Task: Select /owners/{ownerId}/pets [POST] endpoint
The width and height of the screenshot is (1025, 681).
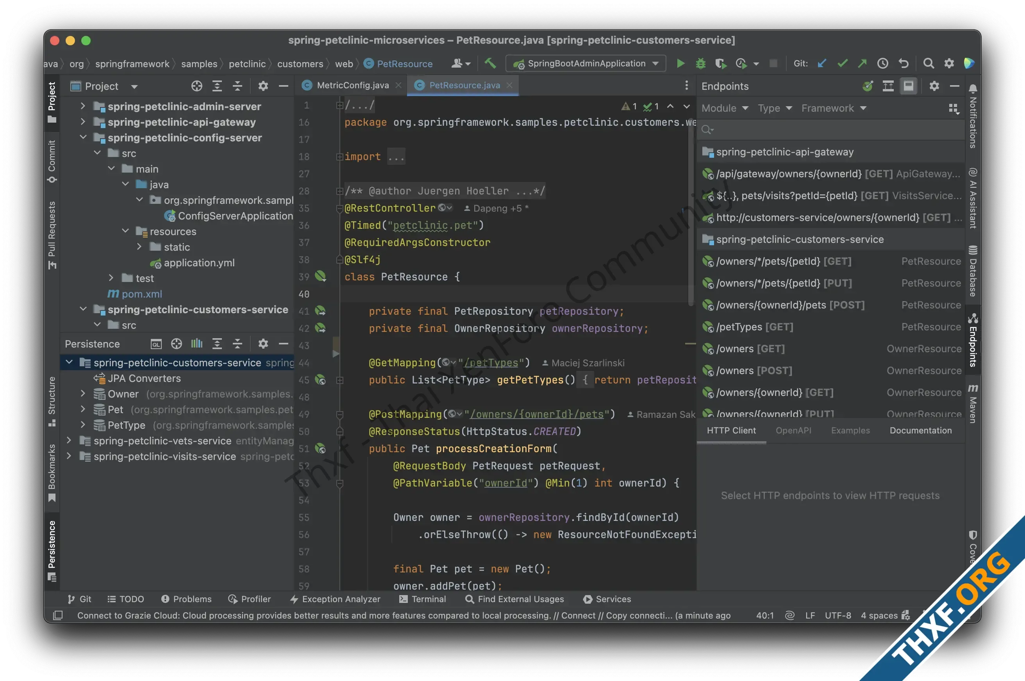Action: tap(831, 305)
